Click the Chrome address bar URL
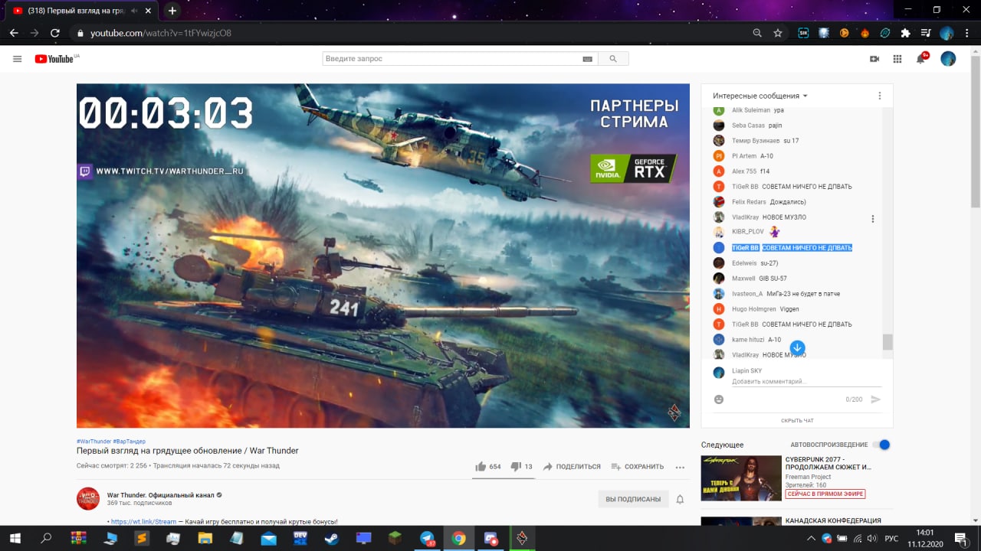This screenshot has height=551, width=981. 161,33
